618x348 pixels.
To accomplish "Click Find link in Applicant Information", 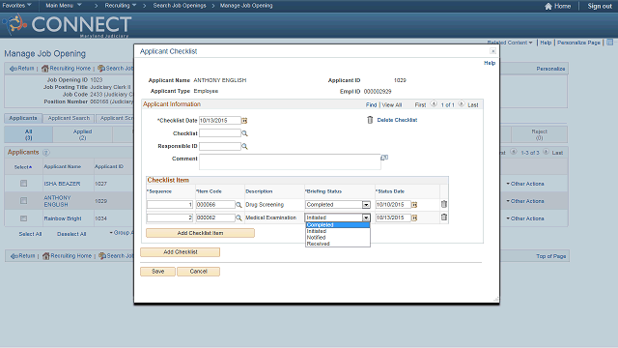I will (371, 105).
